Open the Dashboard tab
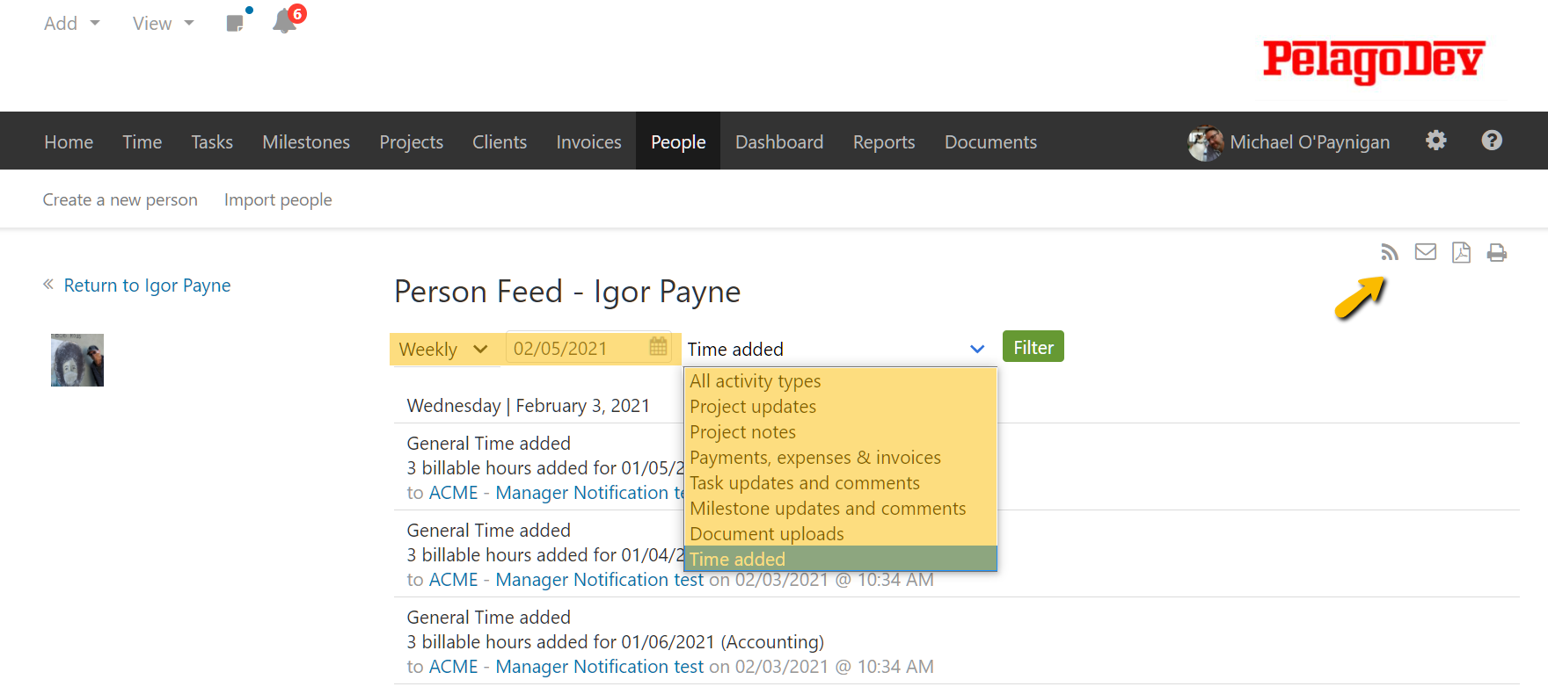The image size is (1548, 694). pos(779,141)
